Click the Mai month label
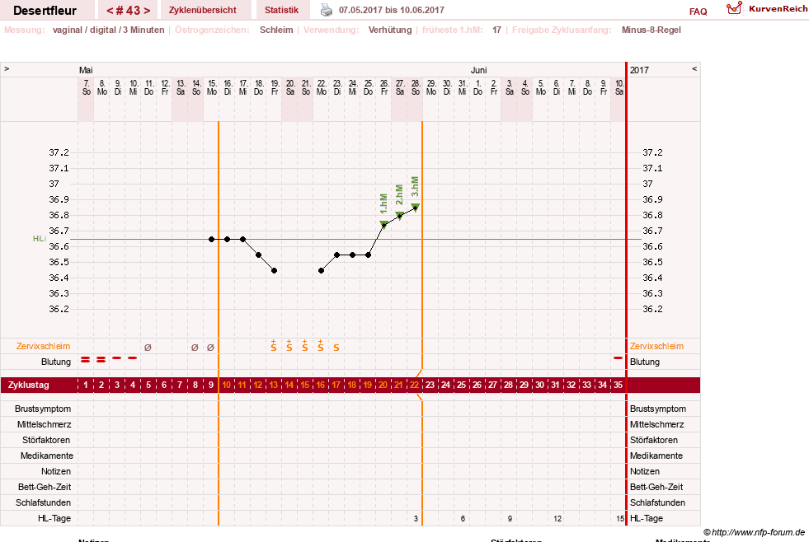This screenshot has width=809, height=542. [86, 70]
